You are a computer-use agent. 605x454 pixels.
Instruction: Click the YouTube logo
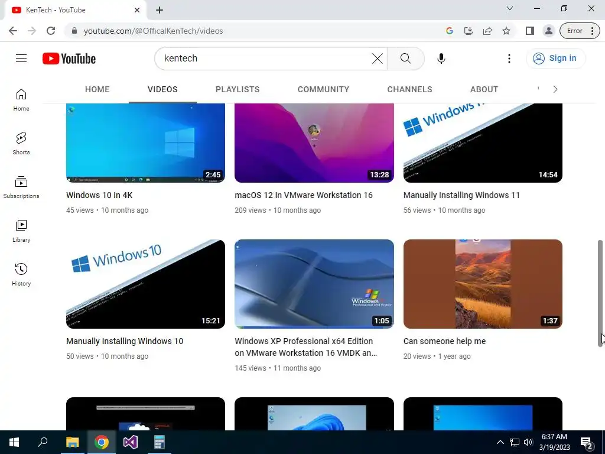[x=69, y=59]
